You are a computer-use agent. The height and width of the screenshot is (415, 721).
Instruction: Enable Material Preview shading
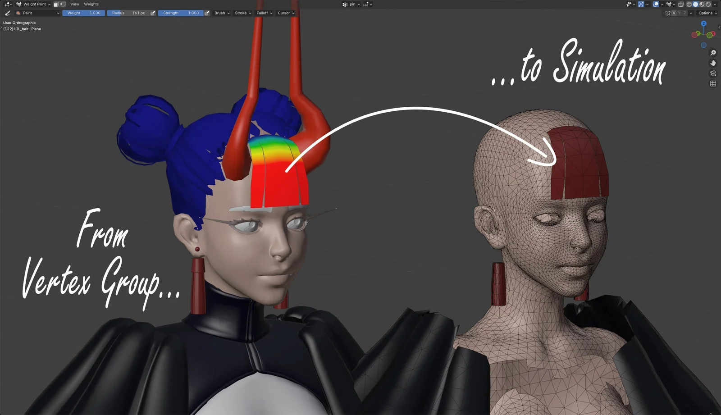(x=702, y=4)
